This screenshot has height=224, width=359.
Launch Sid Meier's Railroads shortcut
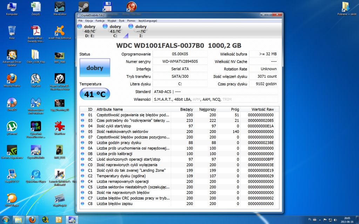click(x=60, y=177)
